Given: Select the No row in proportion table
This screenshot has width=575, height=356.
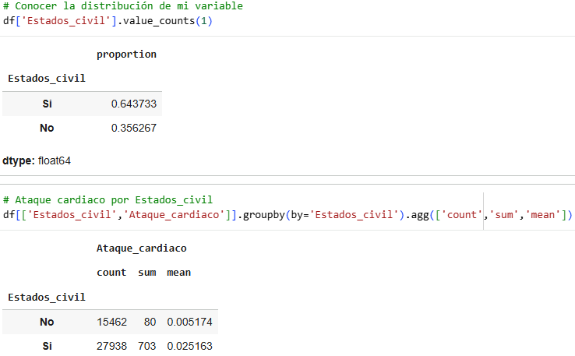Looking at the screenshot, I should point(82,128).
